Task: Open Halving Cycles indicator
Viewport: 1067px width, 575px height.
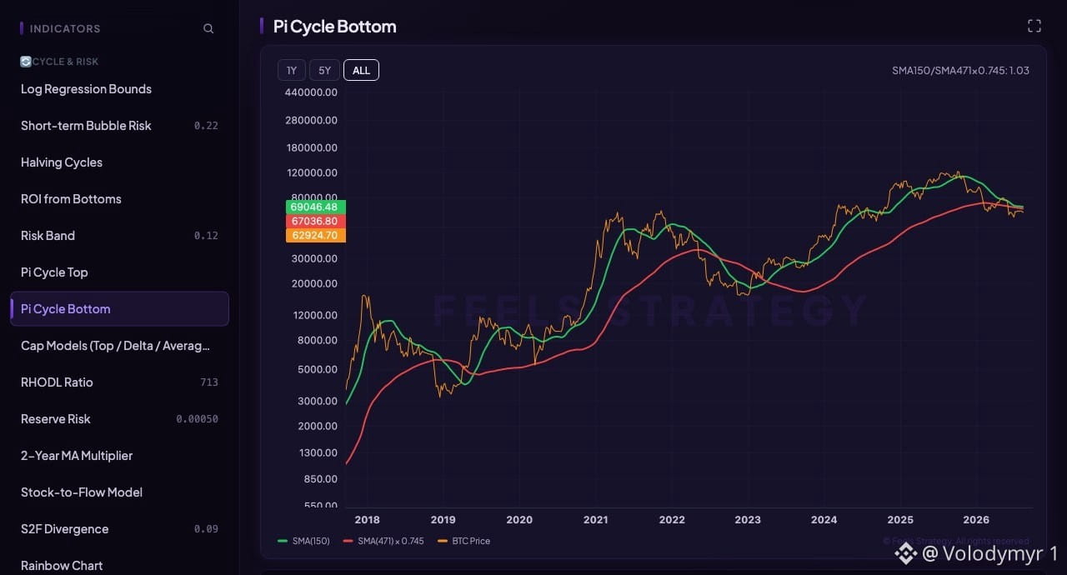Action: tap(119, 162)
